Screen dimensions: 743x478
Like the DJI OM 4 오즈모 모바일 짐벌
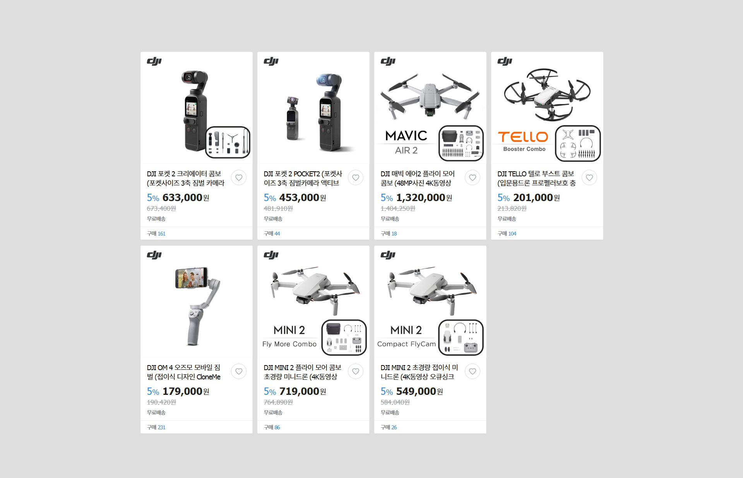click(239, 371)
